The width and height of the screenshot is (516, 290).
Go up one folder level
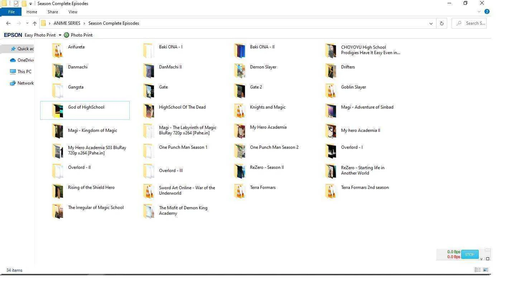(x=35, y=23)
